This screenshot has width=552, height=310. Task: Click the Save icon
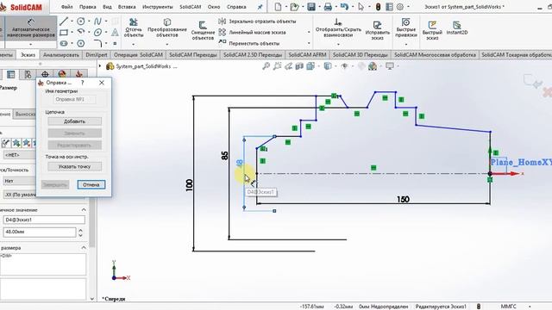[311, 7]
